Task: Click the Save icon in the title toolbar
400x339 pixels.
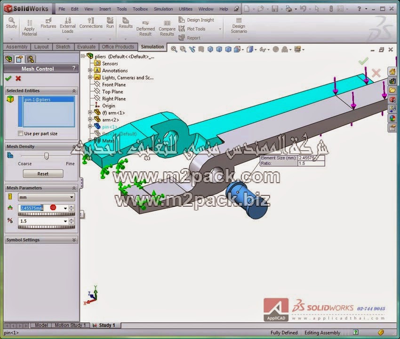Action: click(275, 8)
